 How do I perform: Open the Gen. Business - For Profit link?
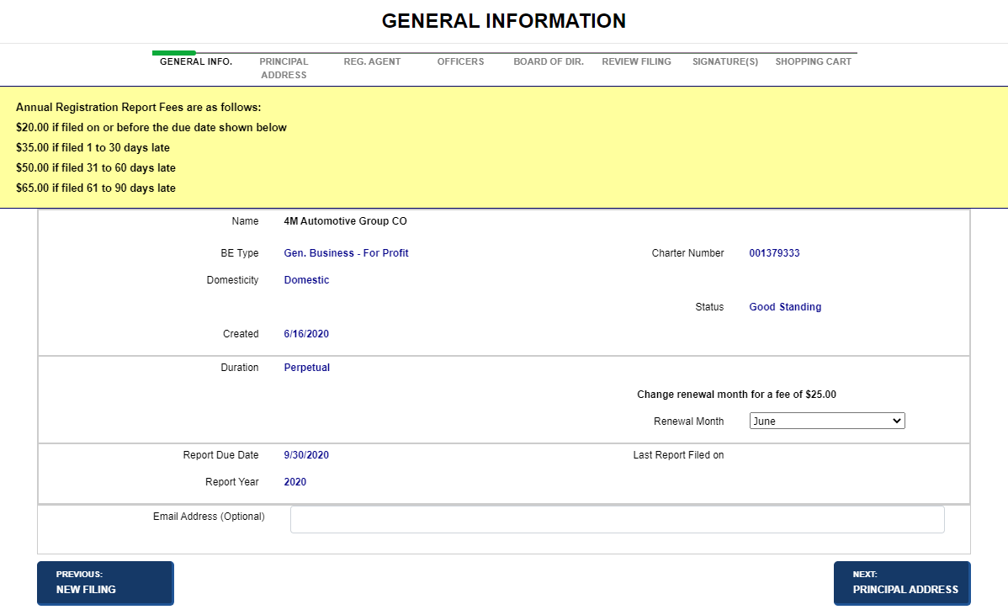tap(346, 252)
